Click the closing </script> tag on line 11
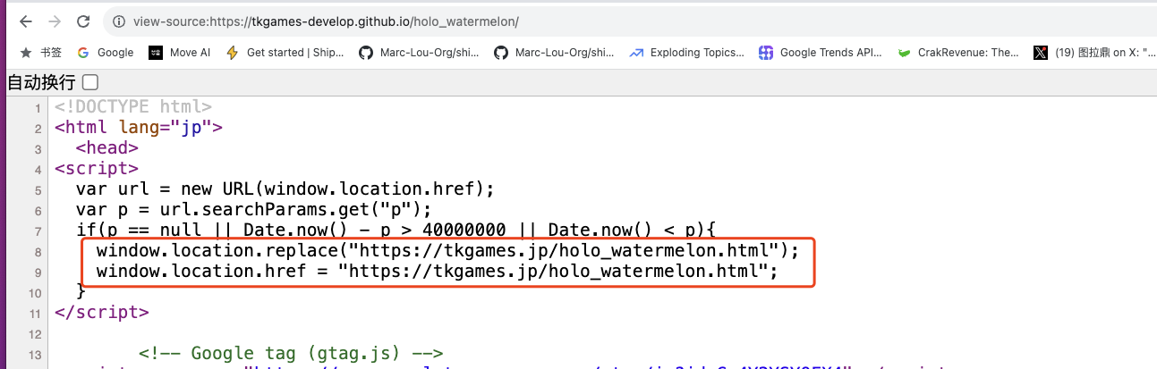 point(102,313)
